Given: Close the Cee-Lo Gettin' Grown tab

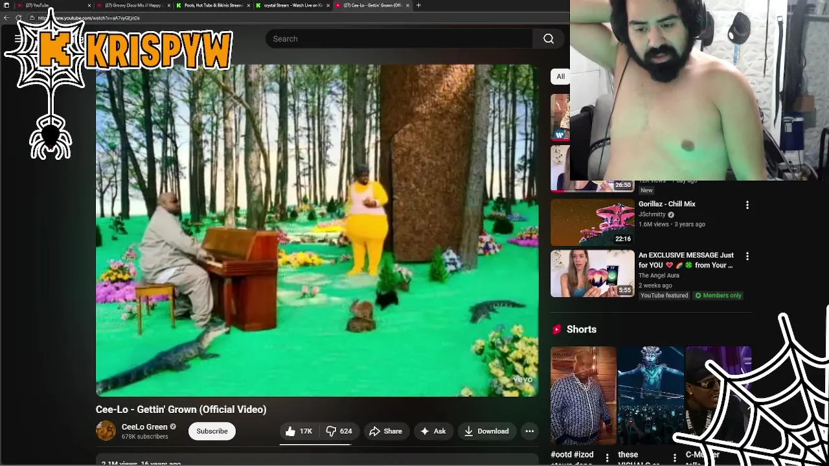Looking at the screenshot, I should pyautogui.click(x=407, y=5).
